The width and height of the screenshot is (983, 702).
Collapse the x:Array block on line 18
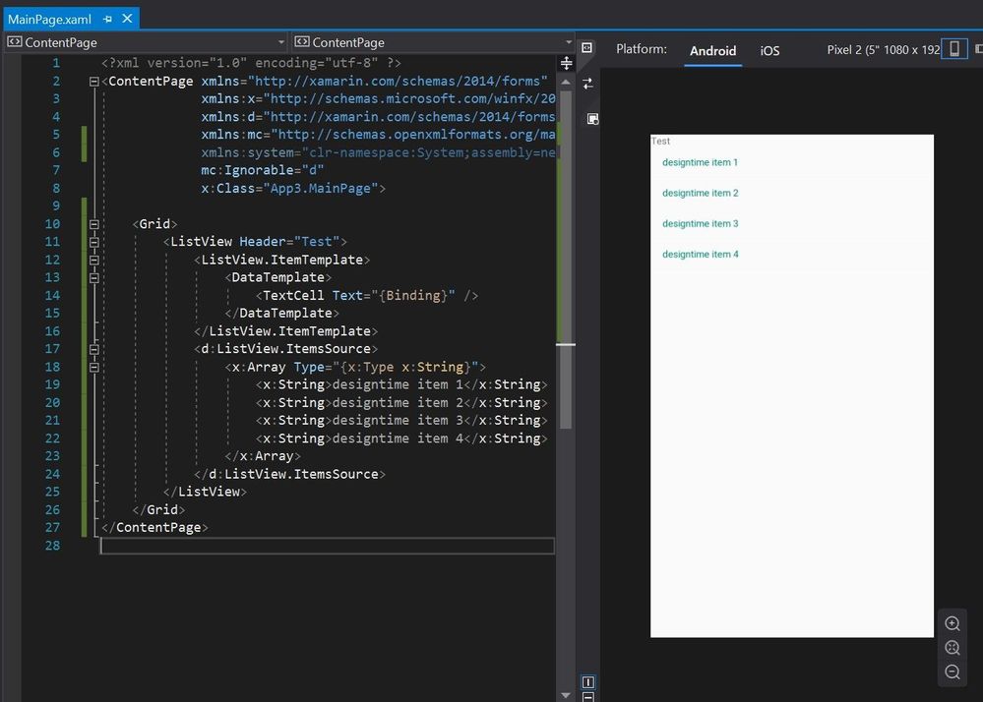click(93, 367)
